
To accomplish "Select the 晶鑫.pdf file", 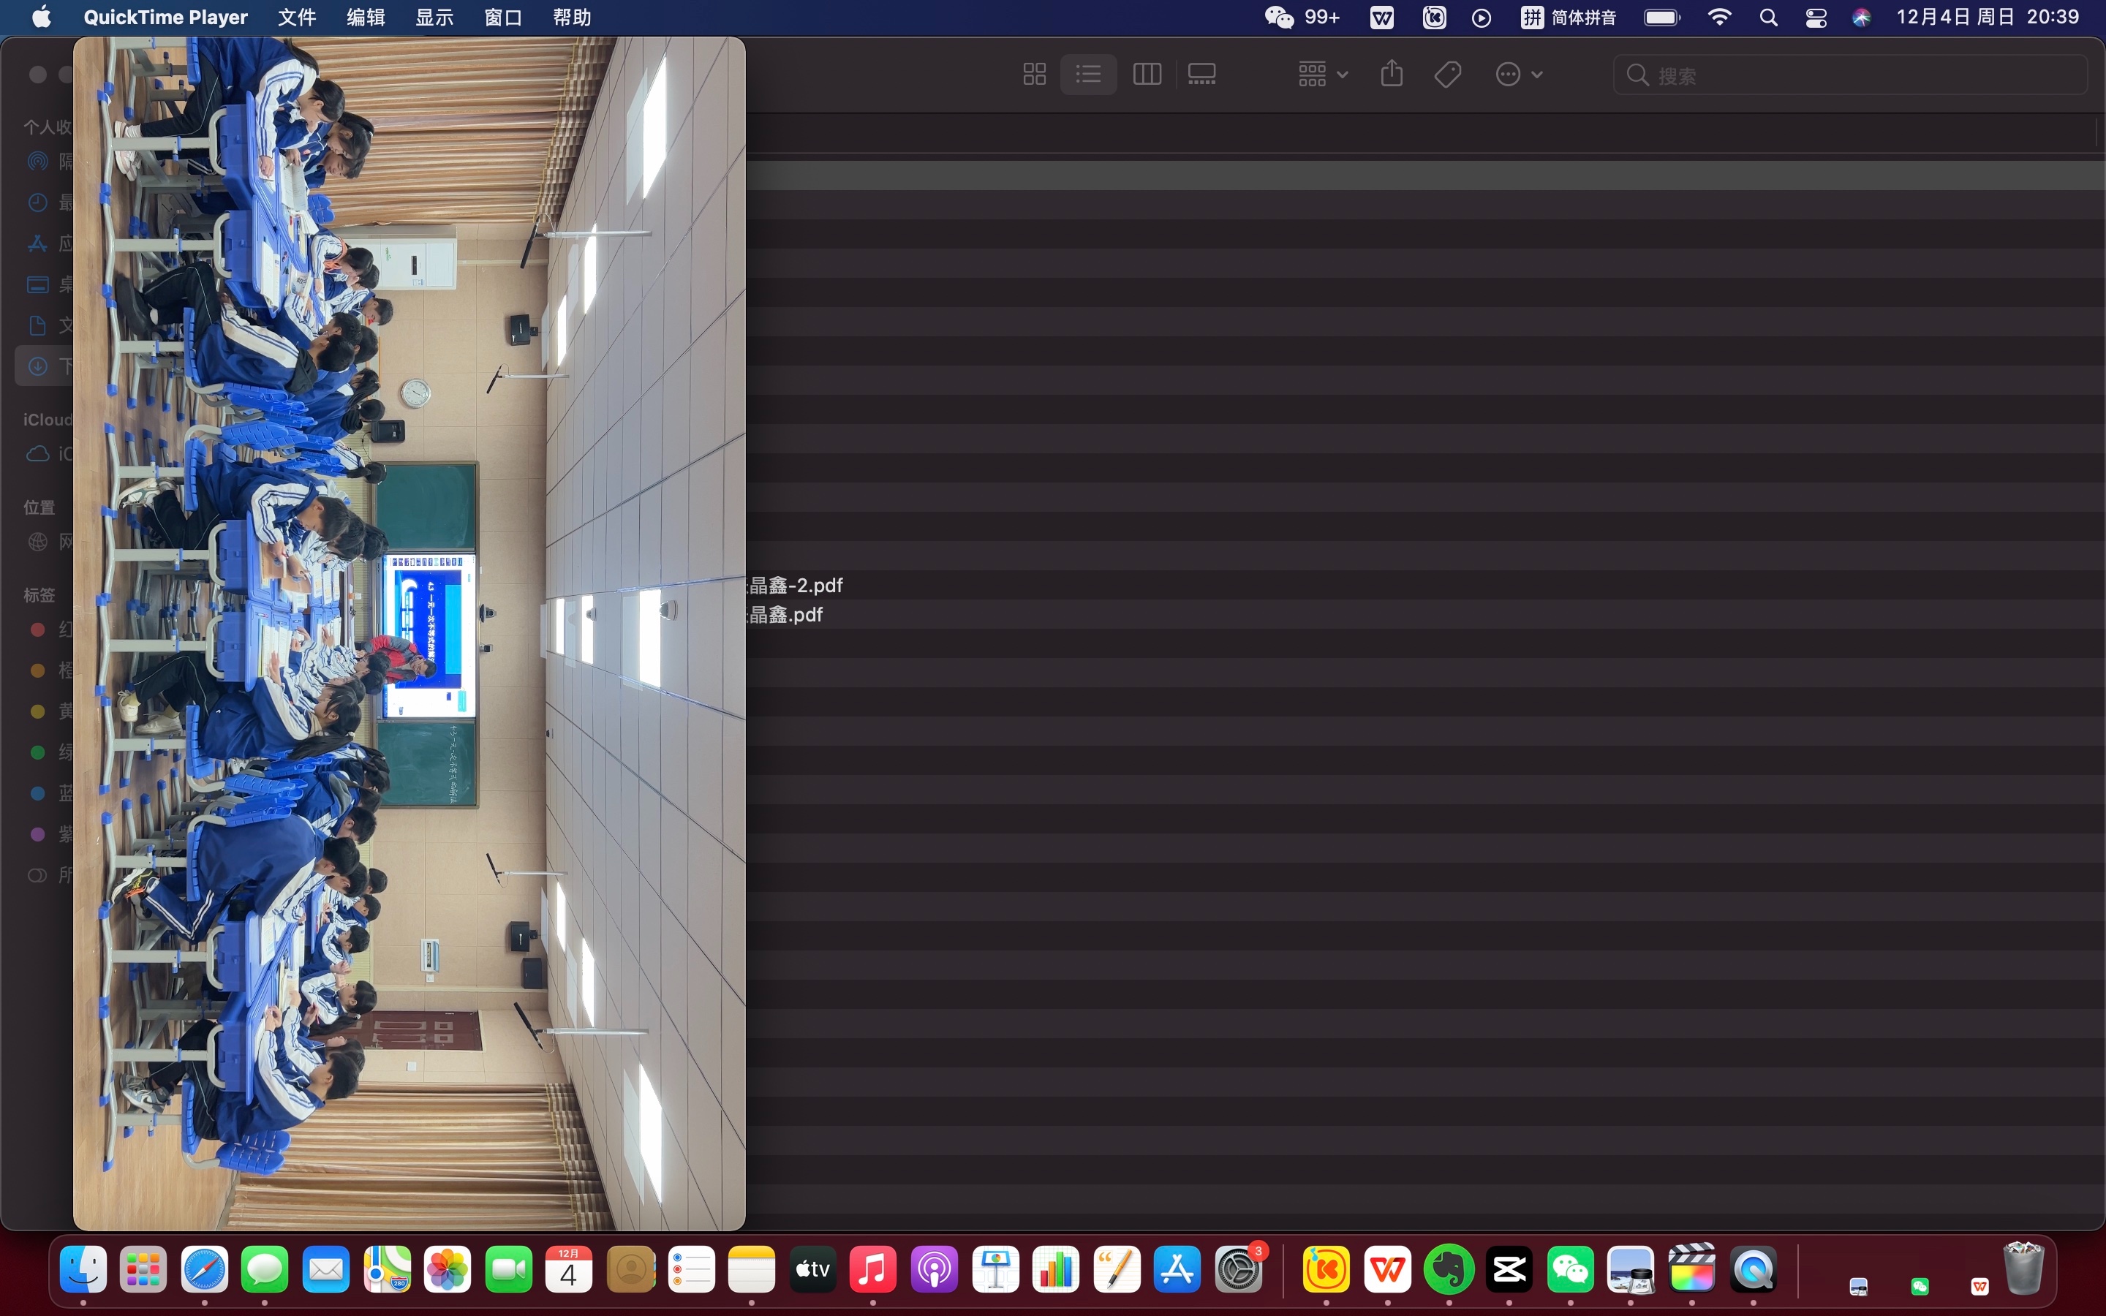I will (x=786, y=614).
